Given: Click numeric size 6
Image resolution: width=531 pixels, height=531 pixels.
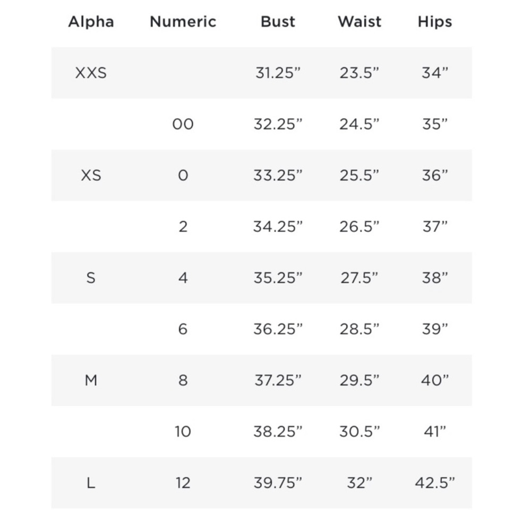Looking at the screenshot, I should [183, 329].
